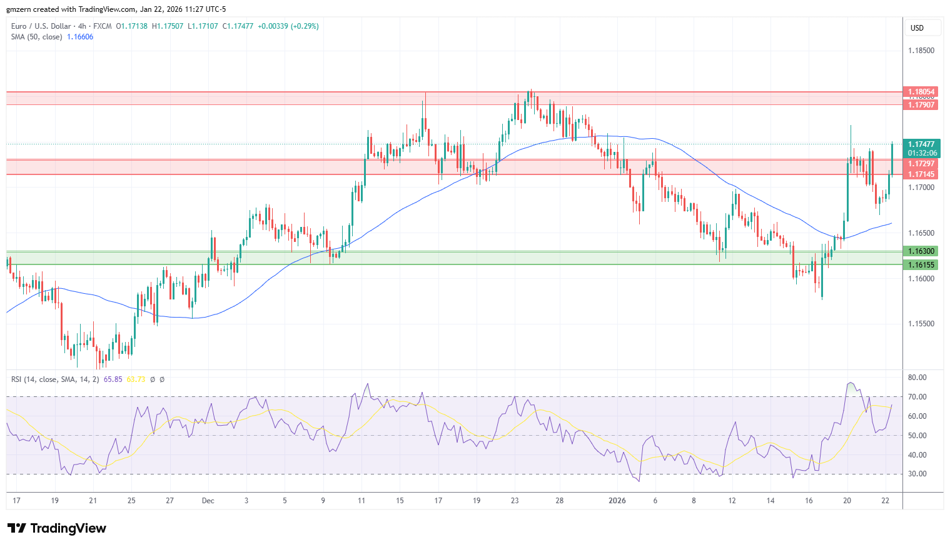This screenshot has width=950, height=547.
Task: Click the low value L1.17107
Action: [203, 26]
